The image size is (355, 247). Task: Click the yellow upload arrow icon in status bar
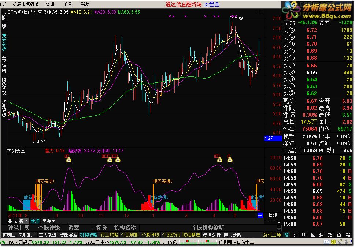point(333,242)
